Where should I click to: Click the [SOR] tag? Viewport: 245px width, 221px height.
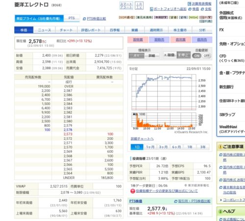126,17
